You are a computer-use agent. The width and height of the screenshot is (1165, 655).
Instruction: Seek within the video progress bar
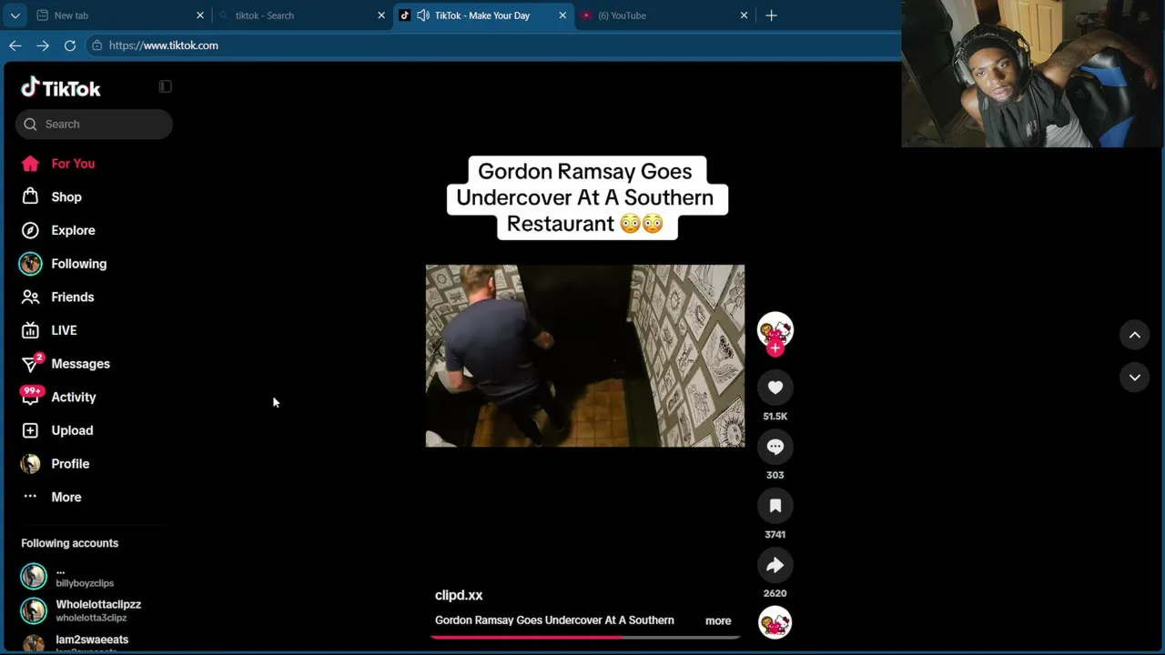point(585,637)
